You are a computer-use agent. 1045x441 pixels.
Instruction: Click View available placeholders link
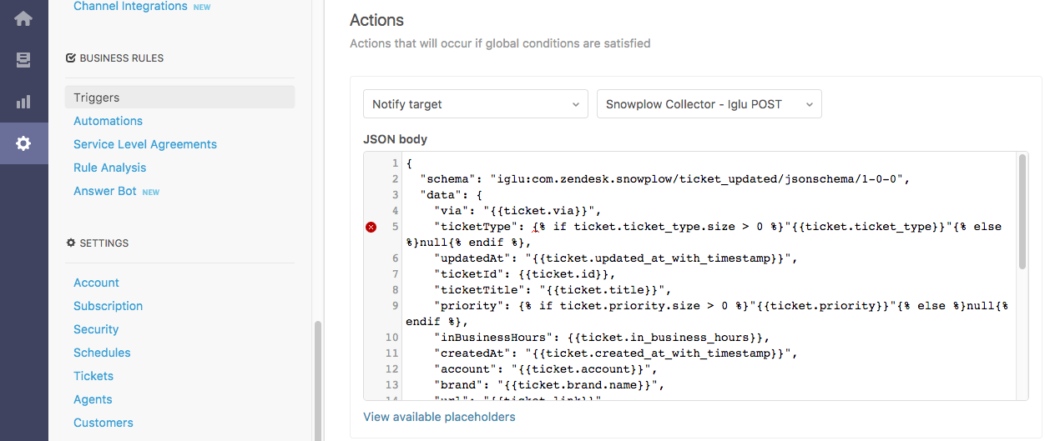point(439,417)
